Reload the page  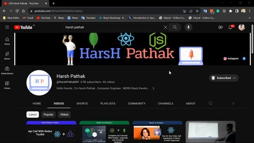pos(17,11)
